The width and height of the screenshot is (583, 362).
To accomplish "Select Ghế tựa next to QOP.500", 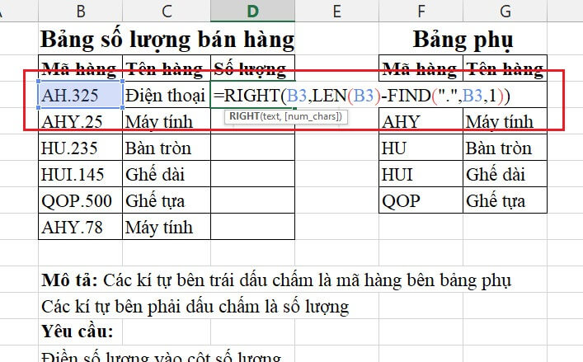I will 167,200.
